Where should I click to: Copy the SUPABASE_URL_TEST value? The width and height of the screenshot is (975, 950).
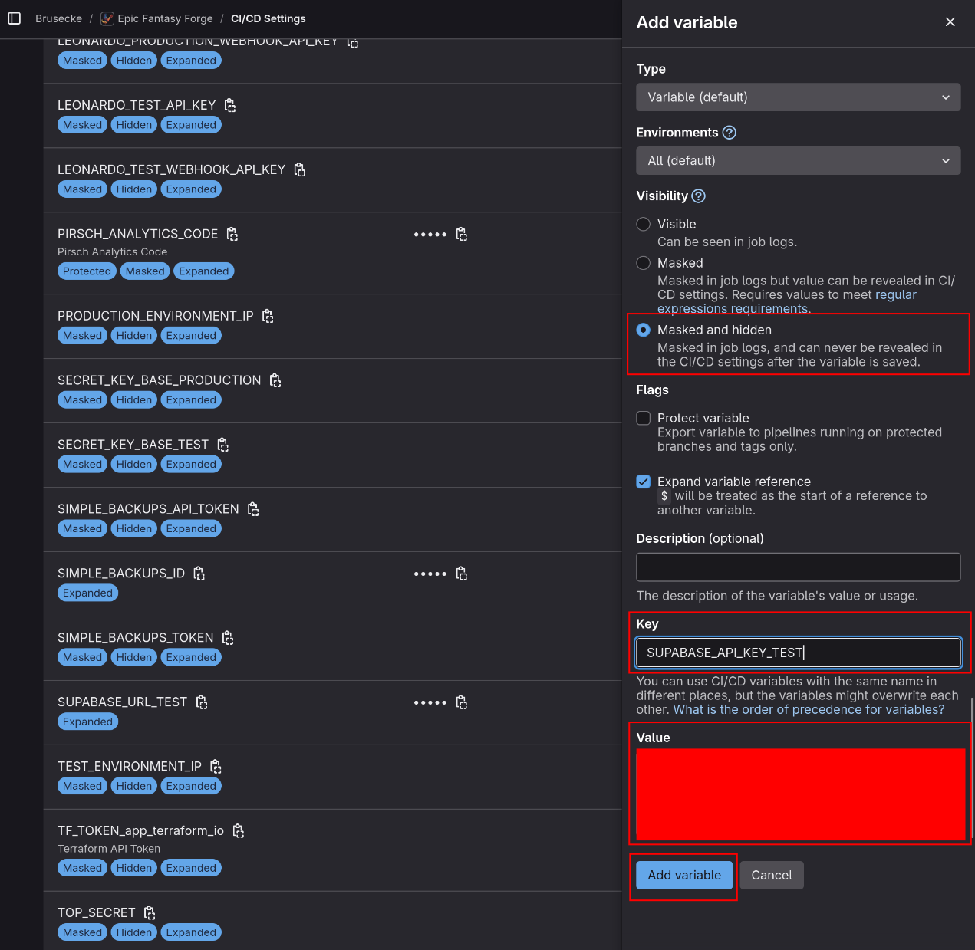click(x=461, y=702)
